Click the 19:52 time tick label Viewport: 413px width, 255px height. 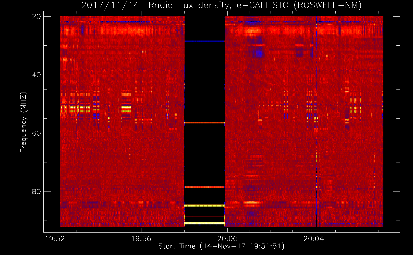[55, 239]
